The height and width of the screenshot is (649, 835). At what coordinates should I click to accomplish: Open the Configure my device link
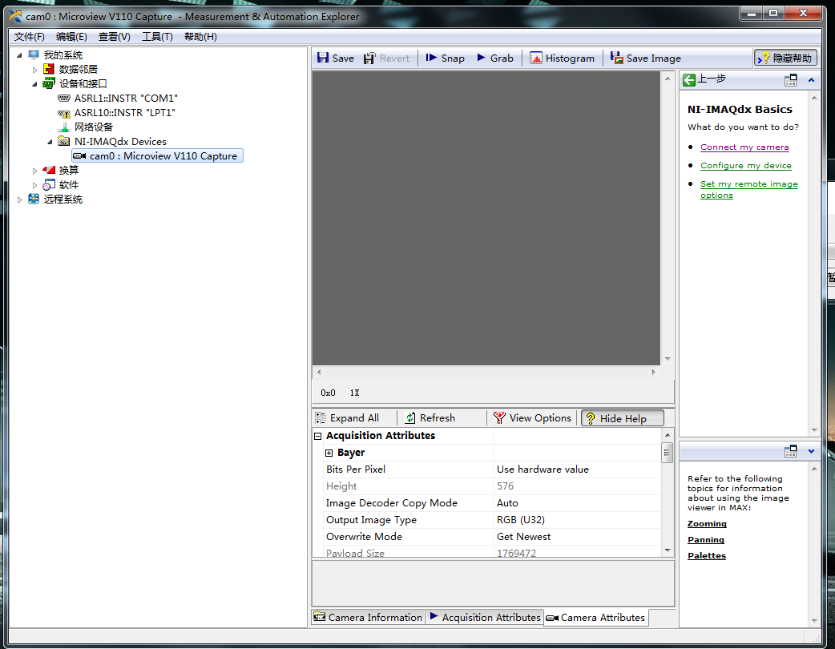coord(745,165)
